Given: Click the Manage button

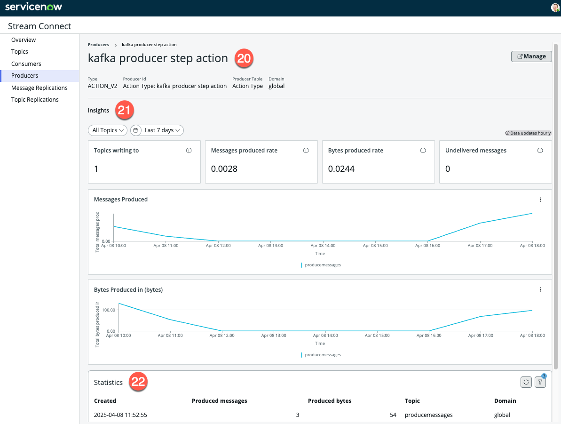Looking at the screenshot, I should click(531, 56).
